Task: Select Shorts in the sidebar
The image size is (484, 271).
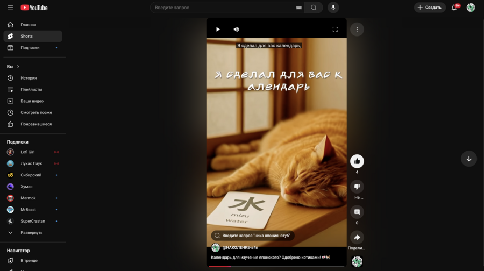Action: (33, 36)
